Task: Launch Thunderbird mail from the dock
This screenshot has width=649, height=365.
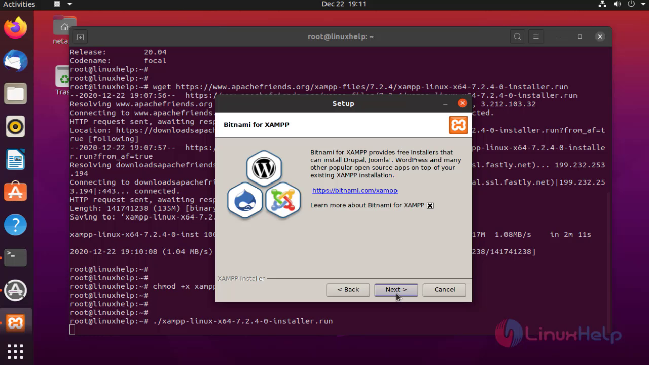Action: (15, 61)
